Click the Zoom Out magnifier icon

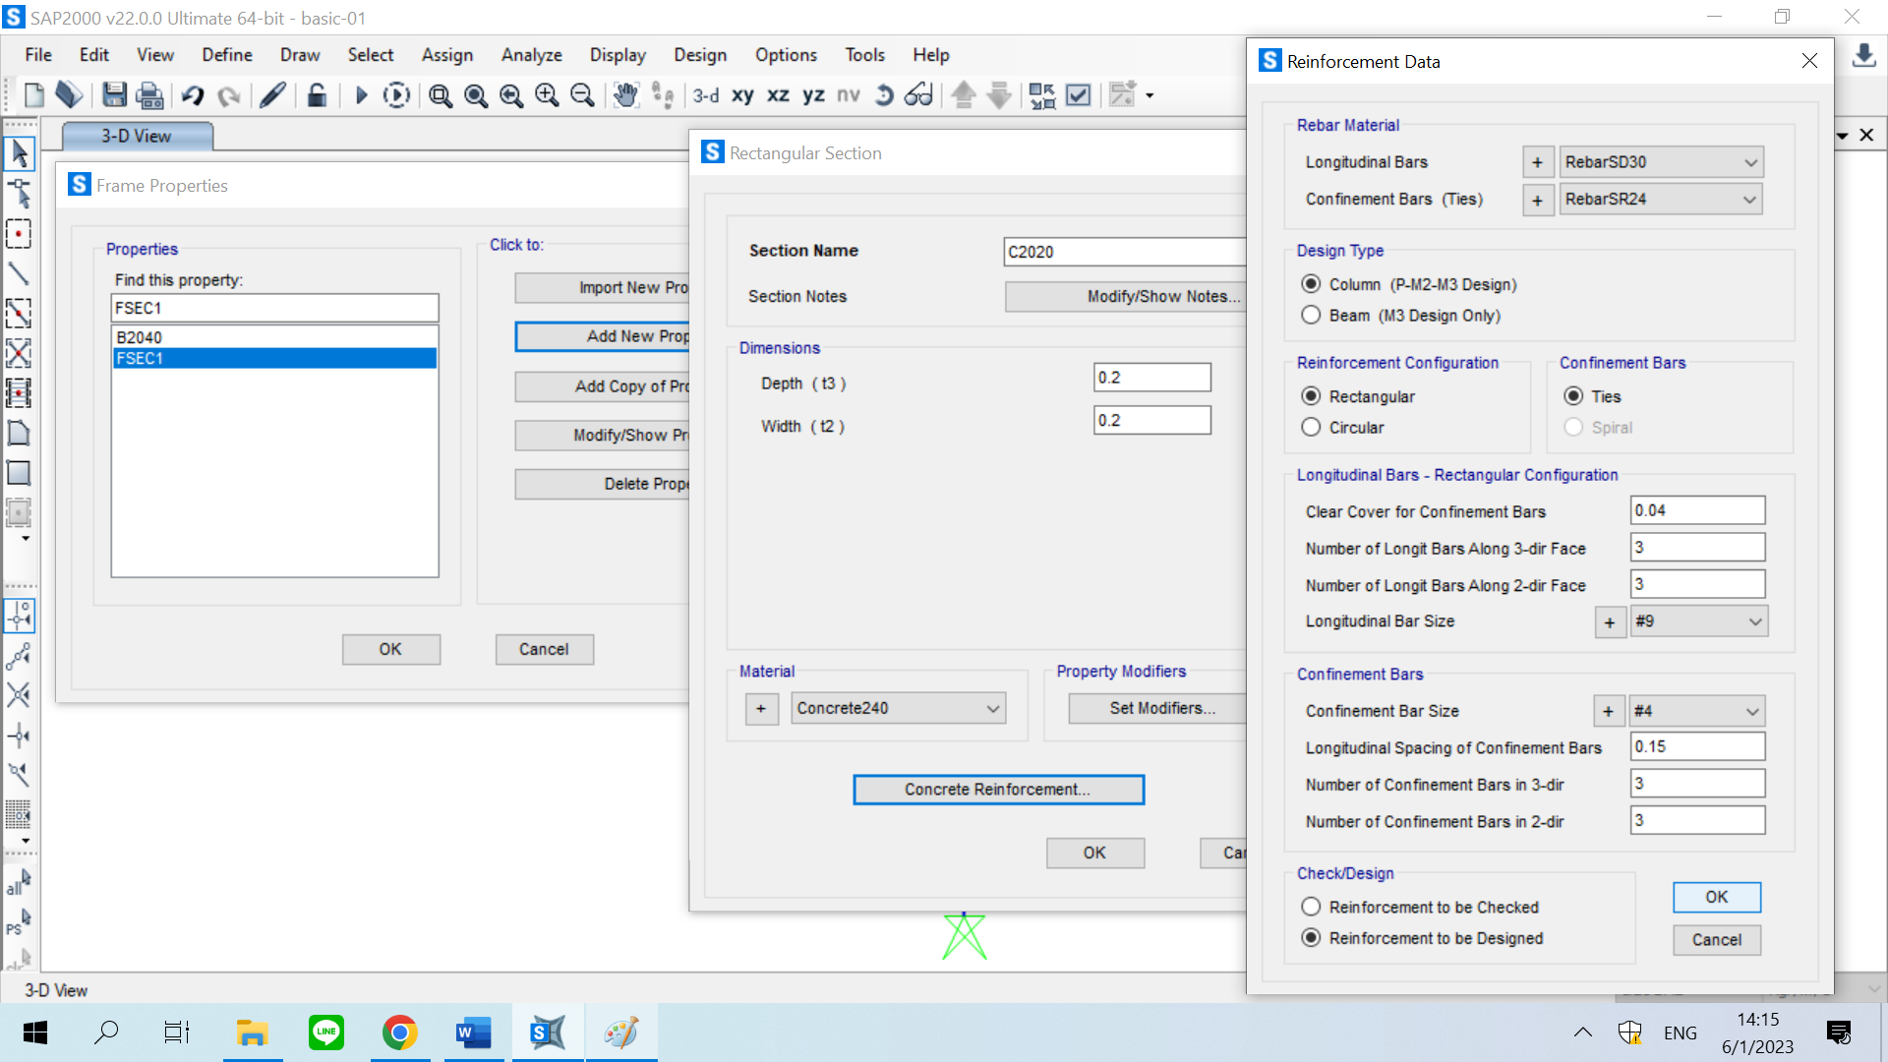(x=582, y=95)
